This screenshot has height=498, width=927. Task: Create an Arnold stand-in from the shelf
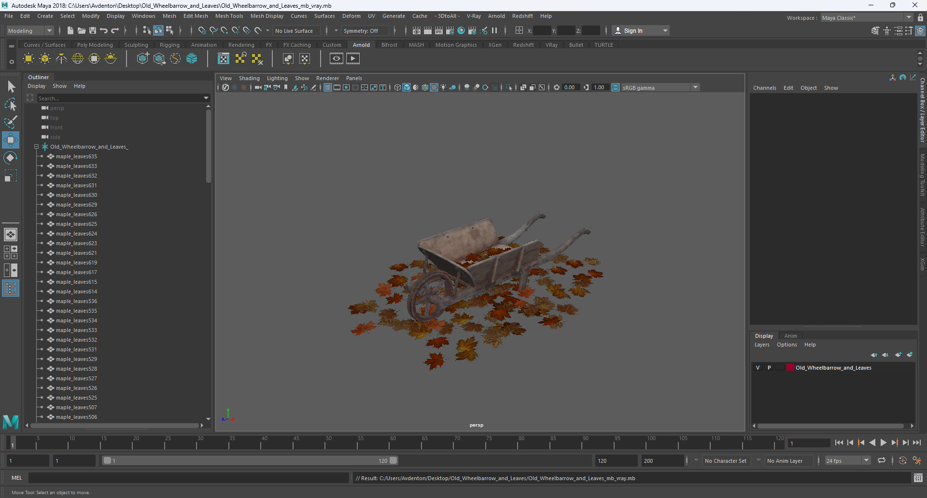pos(142,59)
